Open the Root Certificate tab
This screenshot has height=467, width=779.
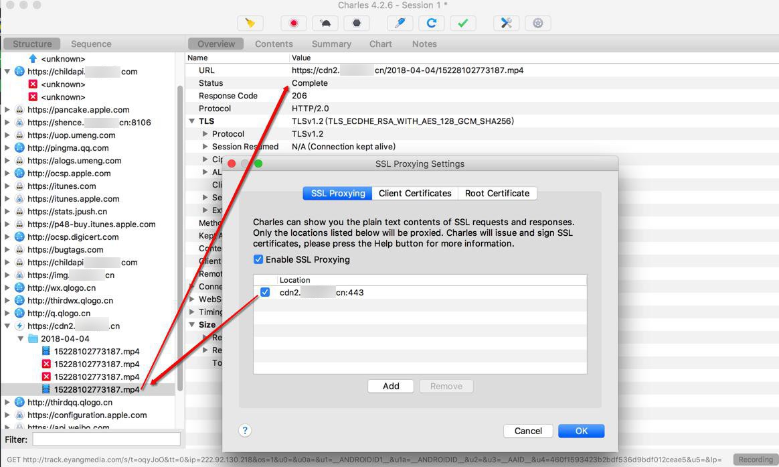coord(497,194)
